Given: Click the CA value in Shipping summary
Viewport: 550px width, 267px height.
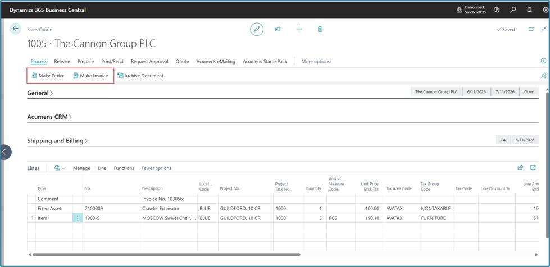Looking at the screenshot, I should coord(503,140).
